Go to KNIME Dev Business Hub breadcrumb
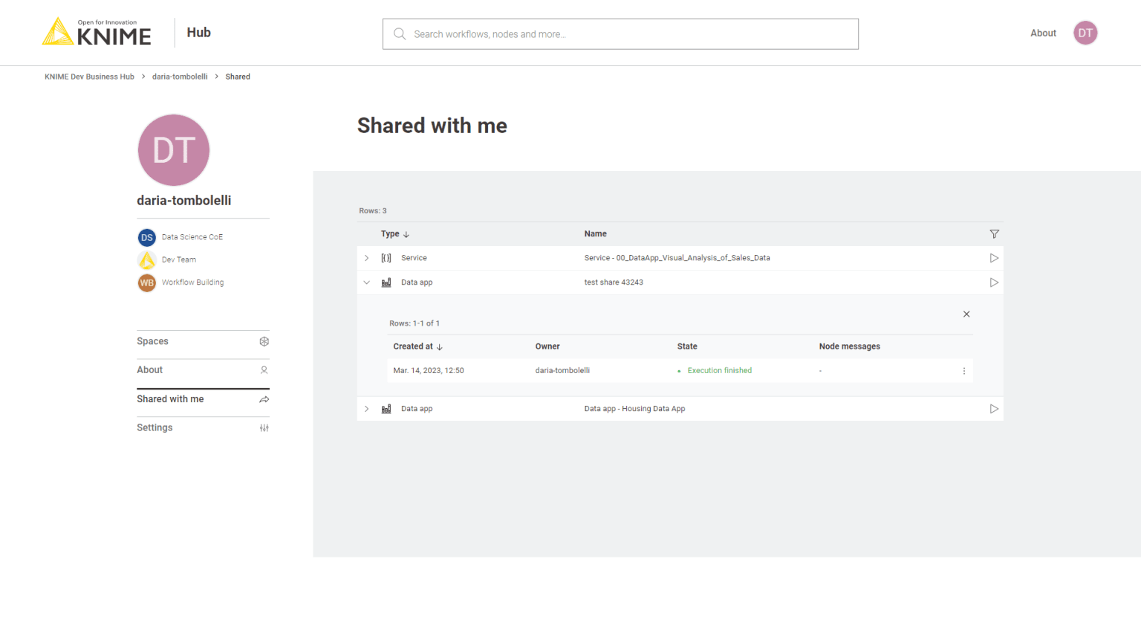This screenshot has height=643, width=1141. (x=89, y=77)
